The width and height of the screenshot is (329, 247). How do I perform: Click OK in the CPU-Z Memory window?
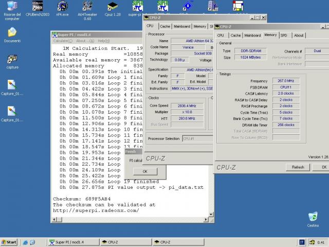pyautogui.click(x=321, y=167)
